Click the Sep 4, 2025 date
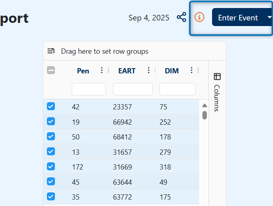The width and height of the screenshot is (273, 206). 149,18
